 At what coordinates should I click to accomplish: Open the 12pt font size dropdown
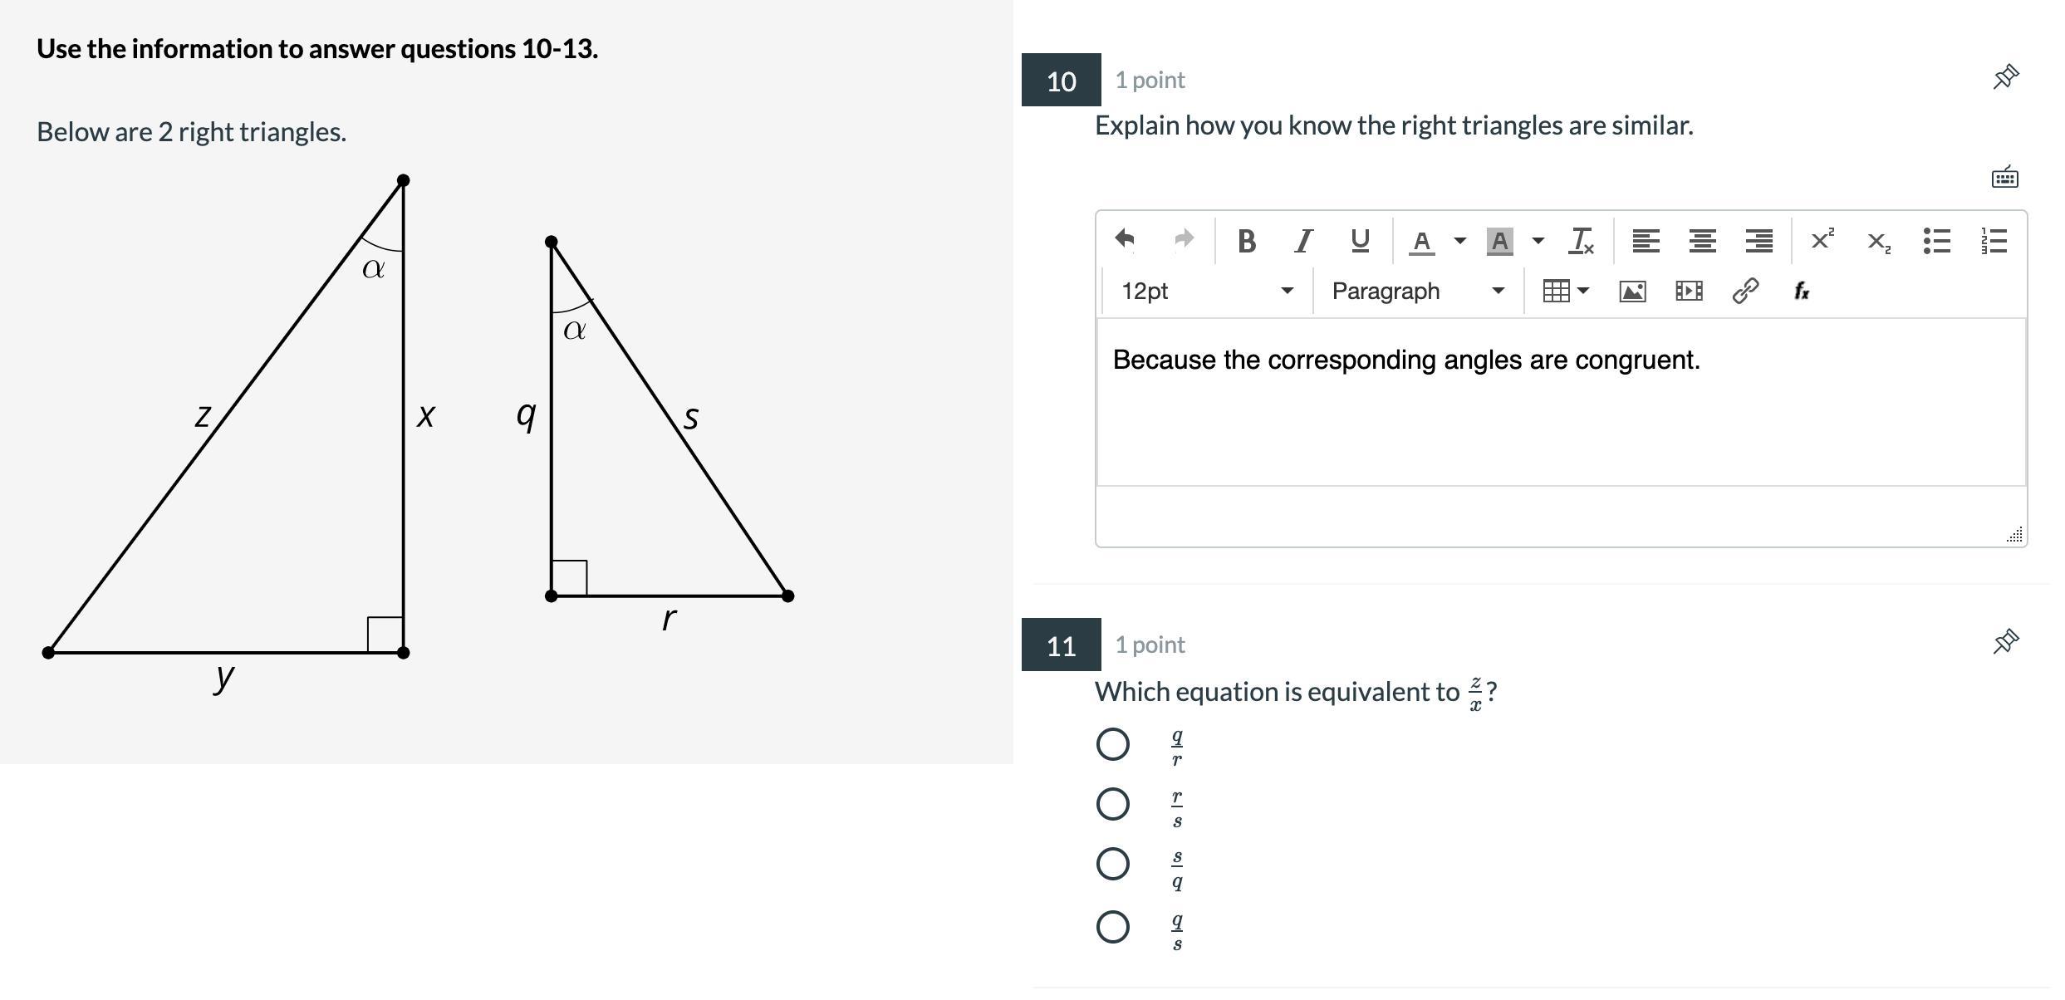1207,292
